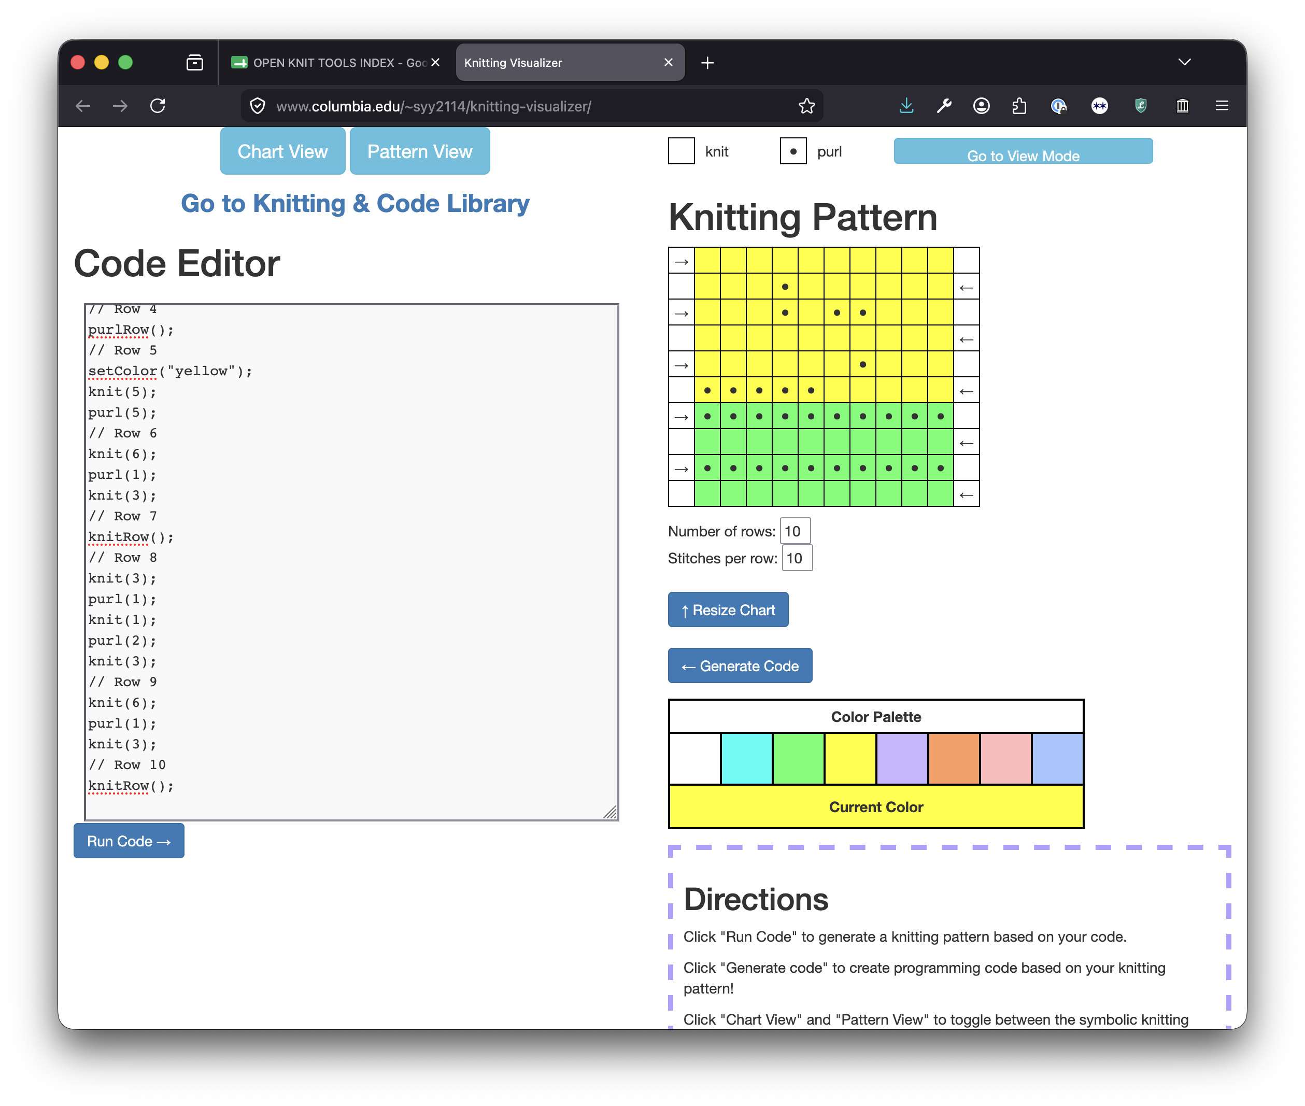This screenshot has width=1305, height=1106.
Task: Click the shield tracking protection icon
Action: (258, 106)
